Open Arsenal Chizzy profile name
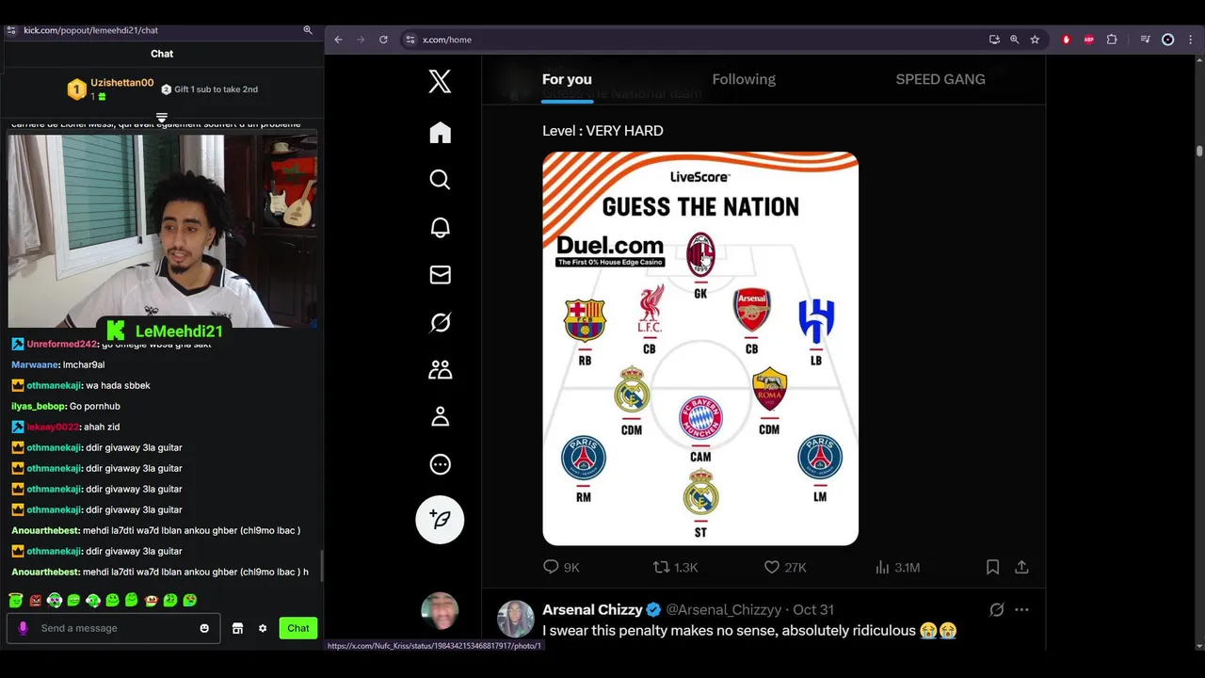Image resolution: width=1205 pixels, height=678 pixels. click(x=592, y=609)
